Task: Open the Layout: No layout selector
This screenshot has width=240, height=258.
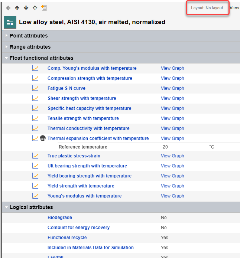Action: [207, 8]
